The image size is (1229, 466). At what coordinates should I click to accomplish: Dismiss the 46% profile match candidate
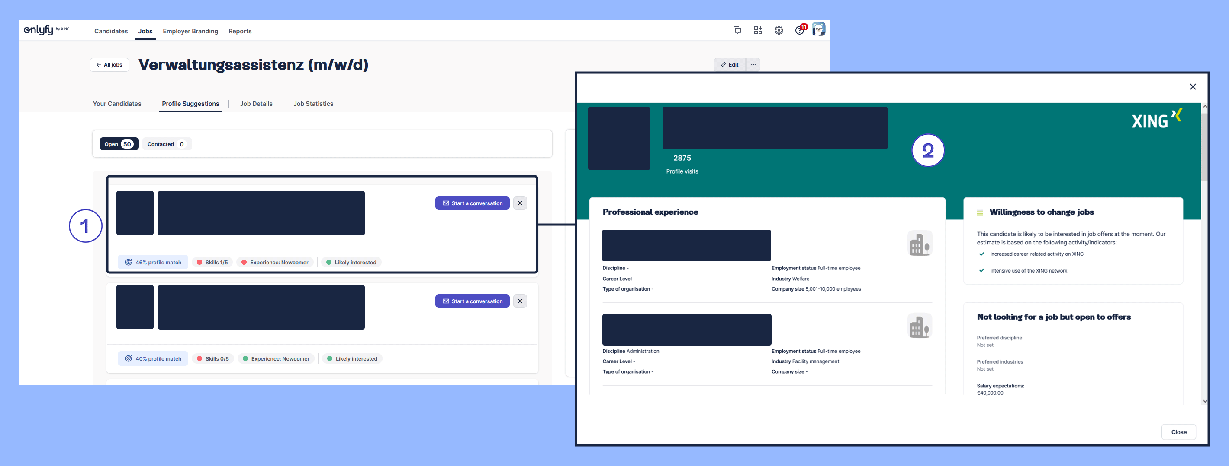point(520,203)
